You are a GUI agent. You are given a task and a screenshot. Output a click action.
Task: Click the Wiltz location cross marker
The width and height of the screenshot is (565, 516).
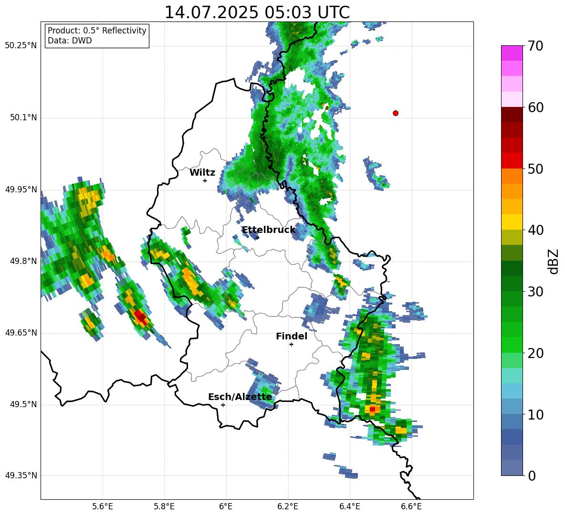(x=205, y=180)
